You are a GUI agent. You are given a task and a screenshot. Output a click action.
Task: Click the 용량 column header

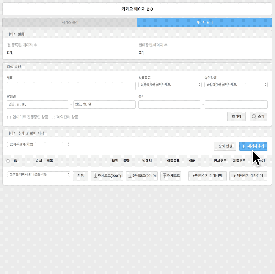(x=126, y=161)
